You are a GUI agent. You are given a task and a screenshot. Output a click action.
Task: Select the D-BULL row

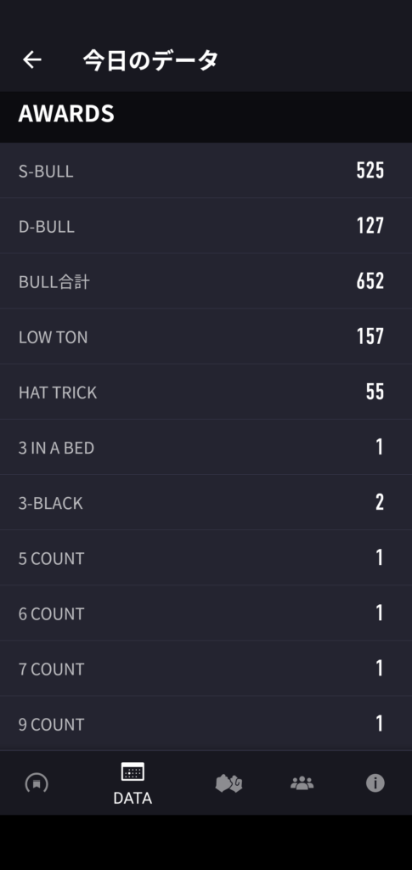click(206, 226)
